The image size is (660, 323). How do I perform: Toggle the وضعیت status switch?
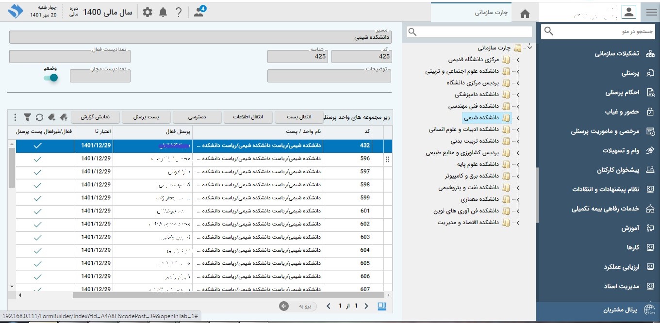[50, 78]
